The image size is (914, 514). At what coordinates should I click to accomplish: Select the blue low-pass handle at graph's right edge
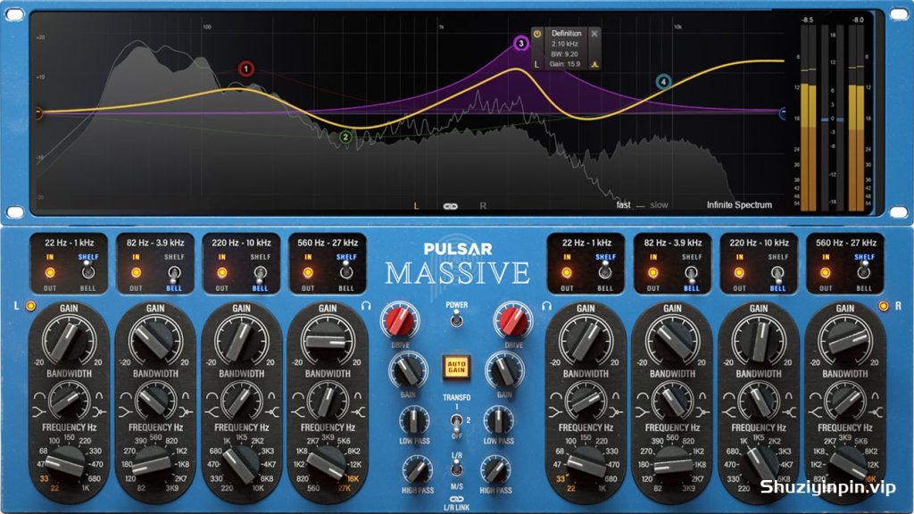(x=782, y=113)
